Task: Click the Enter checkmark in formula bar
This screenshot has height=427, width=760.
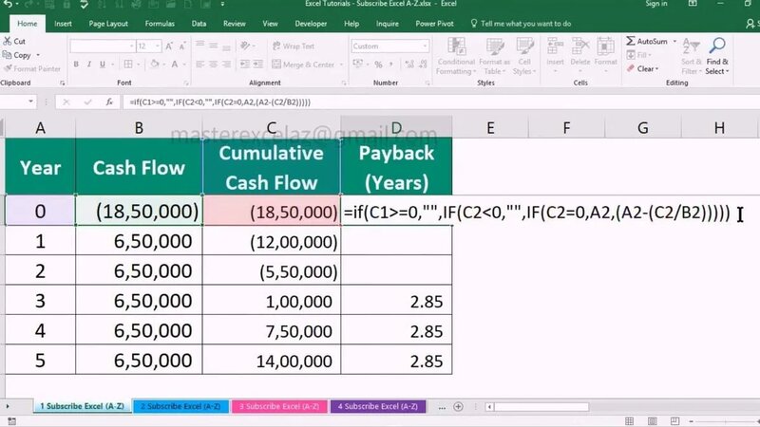Action: click(87, 102)
